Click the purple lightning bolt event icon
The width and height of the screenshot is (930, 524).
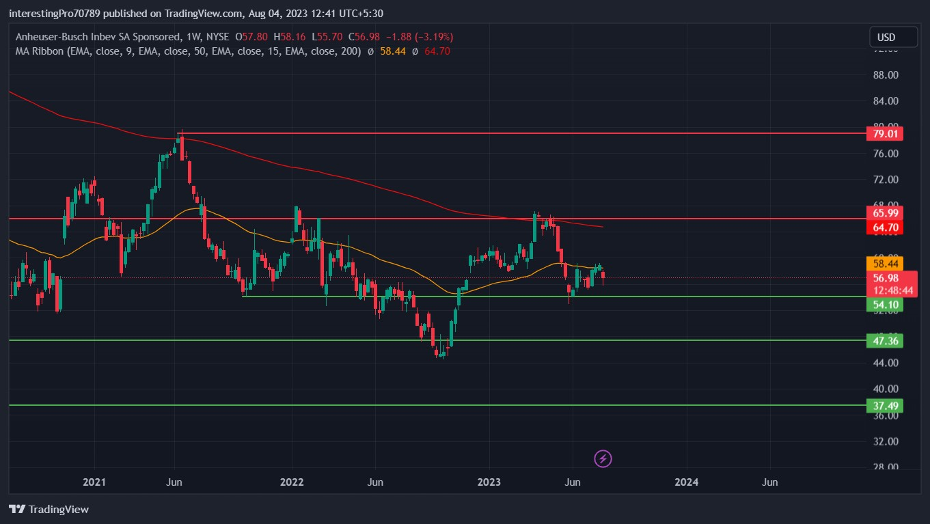coord(602,458)
